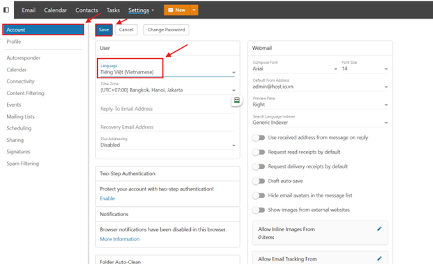Toggle Request delivery receipts by default
Viewport: 433px width, 264px height.
point(259,166)
